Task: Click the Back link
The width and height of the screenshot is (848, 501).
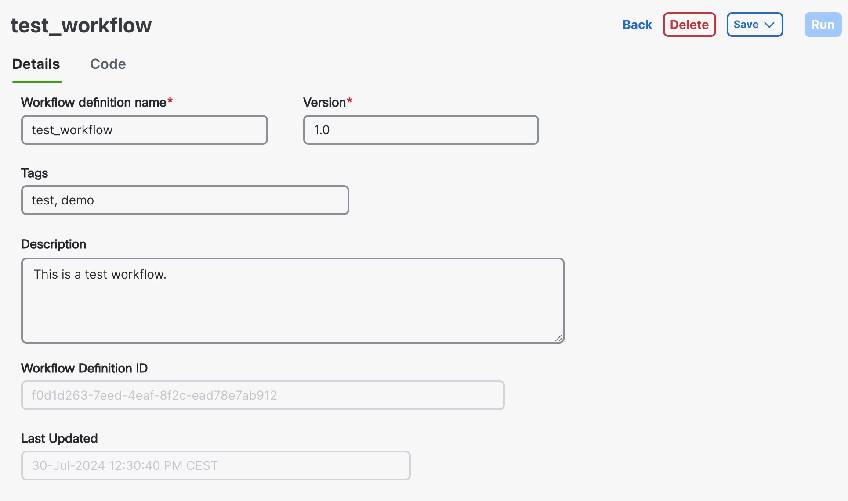Action: [637, 25]
